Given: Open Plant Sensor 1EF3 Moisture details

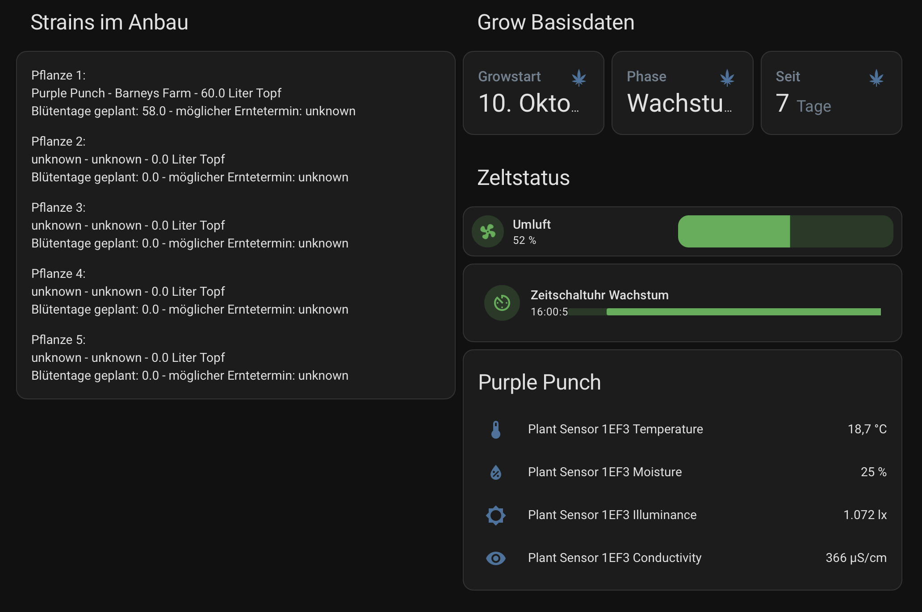Looking at the screenshot, I should pyautogui.click(x=605, y=472).
